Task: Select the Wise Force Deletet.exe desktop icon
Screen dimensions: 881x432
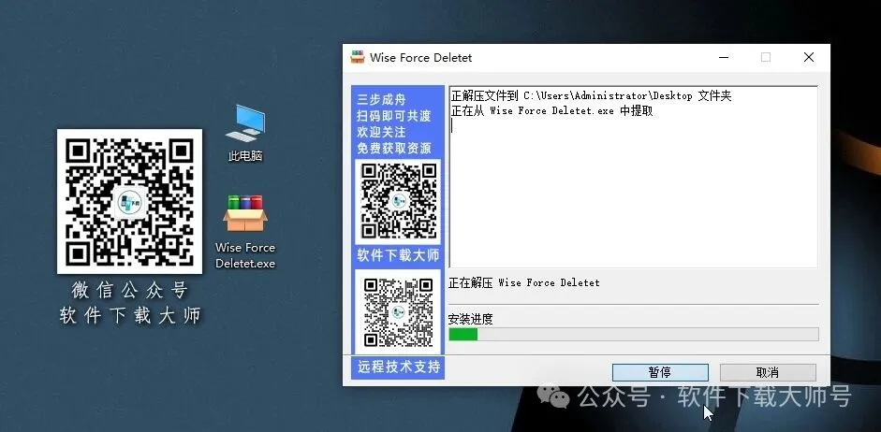Action: [245, 231]
